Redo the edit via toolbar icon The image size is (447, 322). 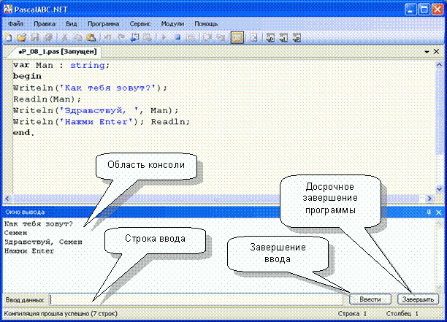pos(121,37)
